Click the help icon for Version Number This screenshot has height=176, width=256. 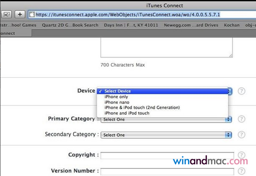pos(241,171)
